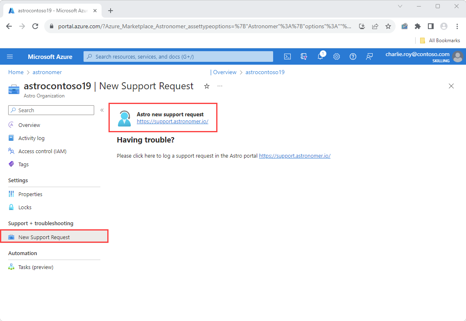Screen dimensions: 466x321
Task: Open the tab search dropdown arrow
Action: (x=400, y=6)
